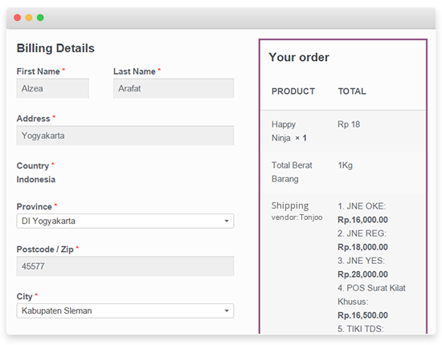
Task: Choose JNE REG shipping option
Action: click(362, 241)
